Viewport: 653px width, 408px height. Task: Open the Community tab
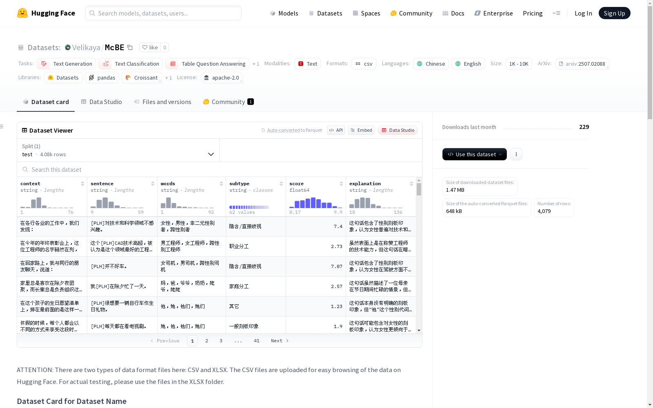pyautogui.click(x=229, y=102)
